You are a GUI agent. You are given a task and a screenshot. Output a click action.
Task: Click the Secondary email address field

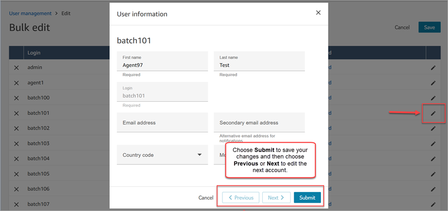click(x=259, y=123)
